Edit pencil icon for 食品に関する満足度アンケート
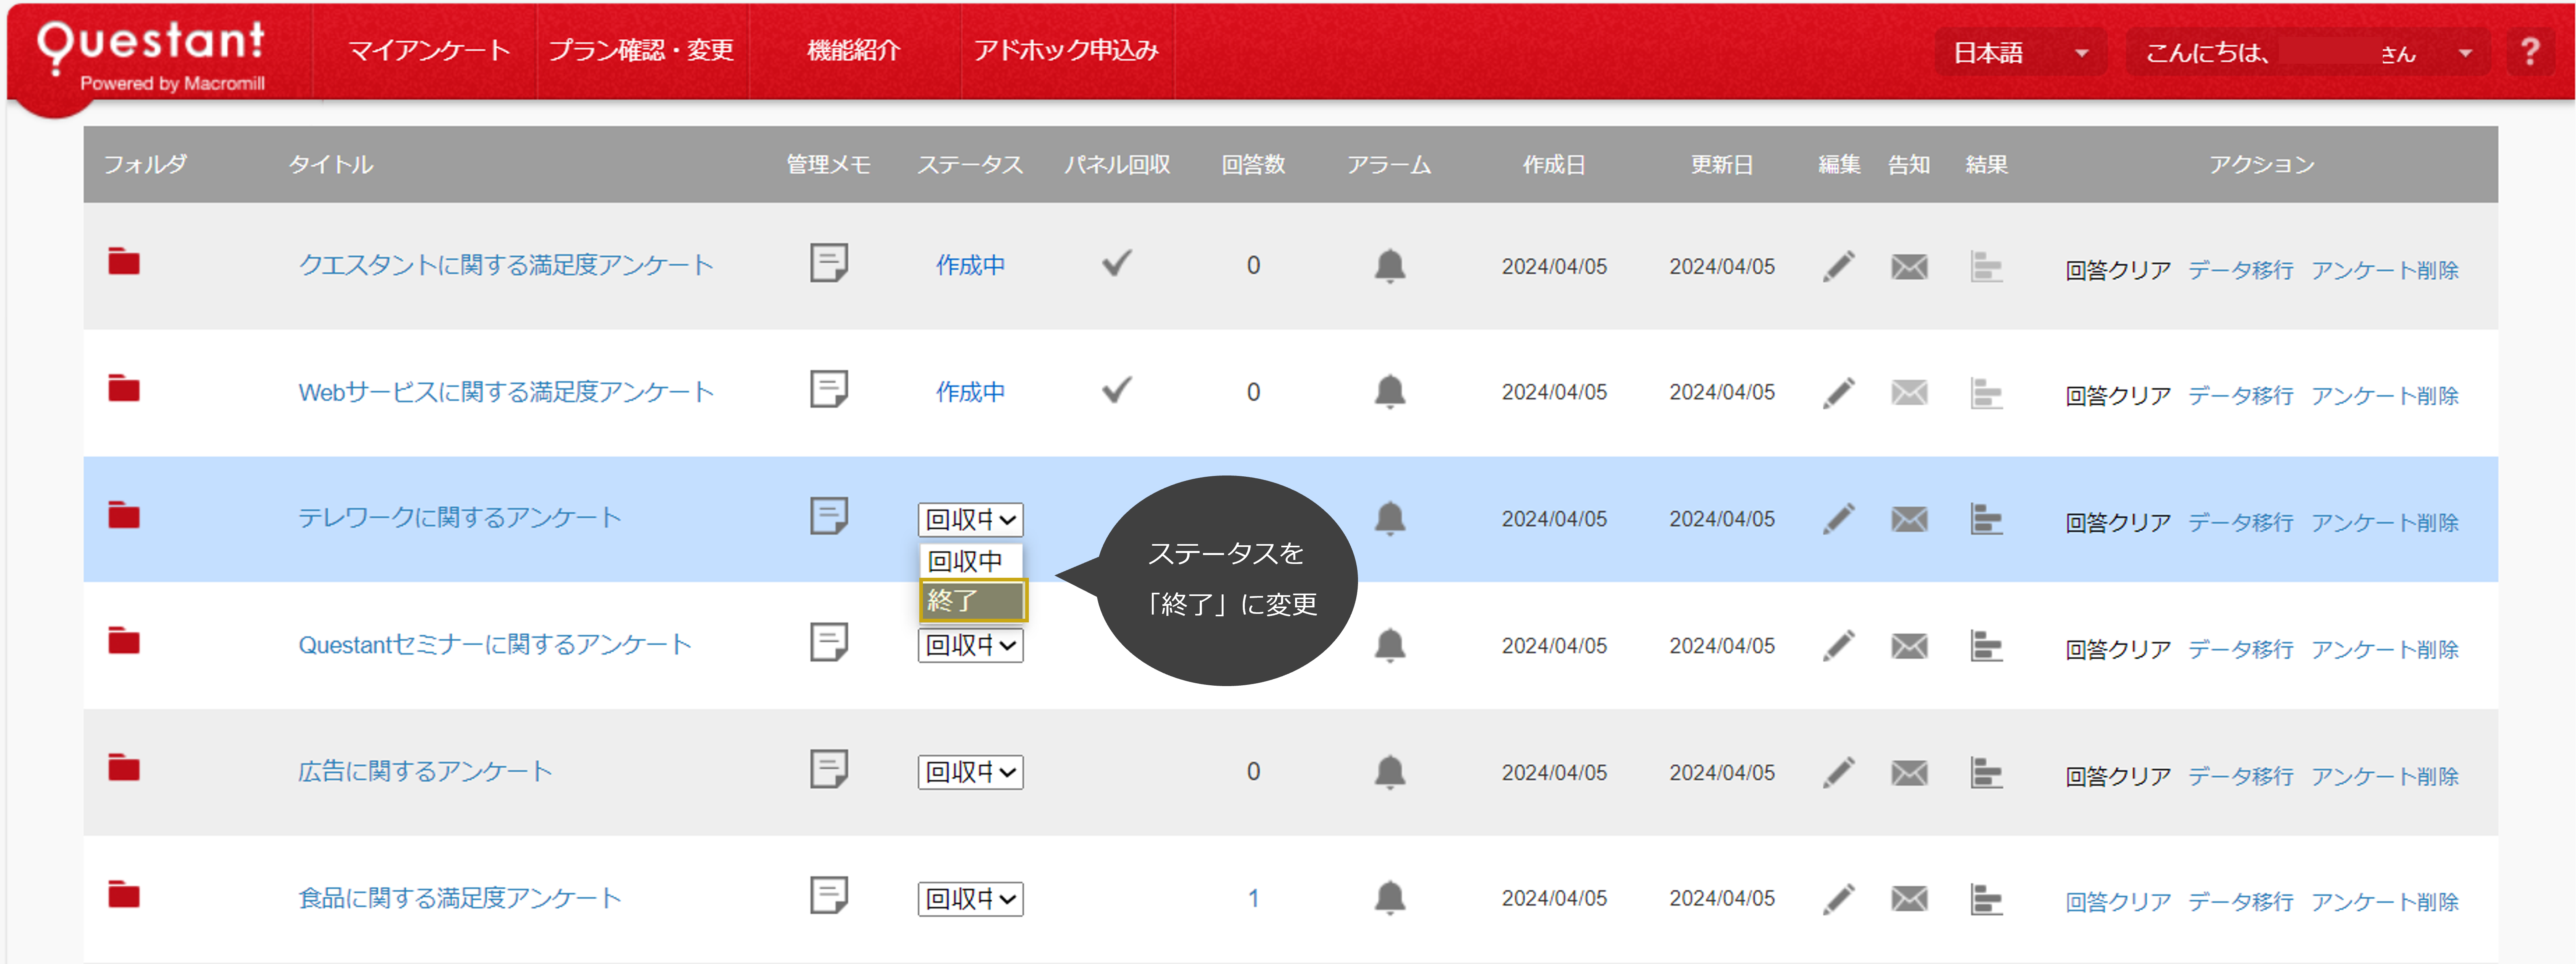This screenshot has width=2576, height=964. pyautogui.click(x=1839, y=899)
